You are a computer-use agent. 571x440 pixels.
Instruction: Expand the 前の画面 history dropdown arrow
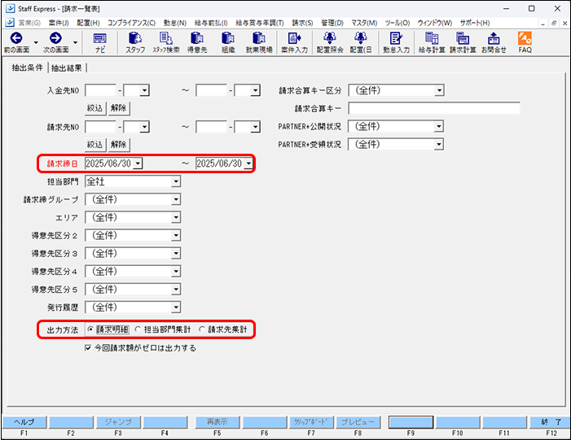click(x=36, y=42)
